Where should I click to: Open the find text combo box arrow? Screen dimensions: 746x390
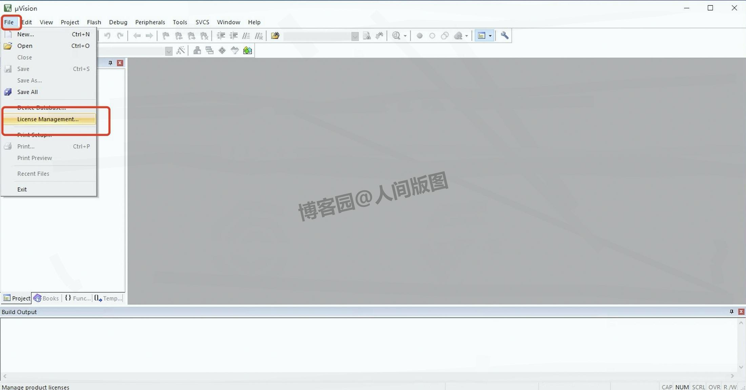(355, 36)
